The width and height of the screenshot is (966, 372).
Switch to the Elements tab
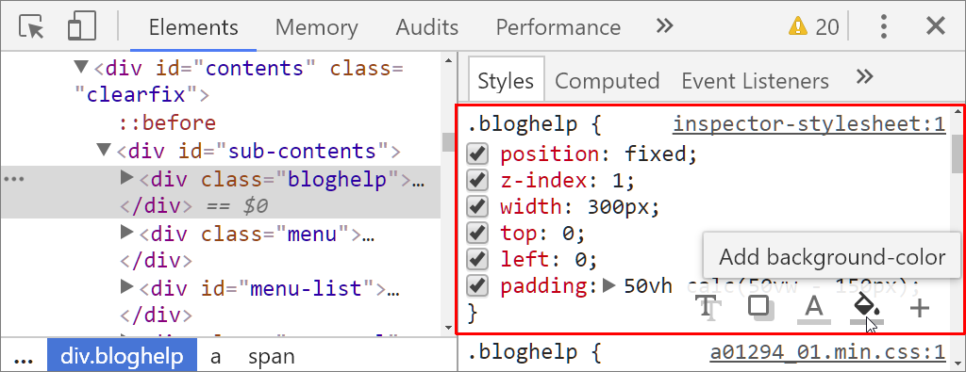point(193,27)
